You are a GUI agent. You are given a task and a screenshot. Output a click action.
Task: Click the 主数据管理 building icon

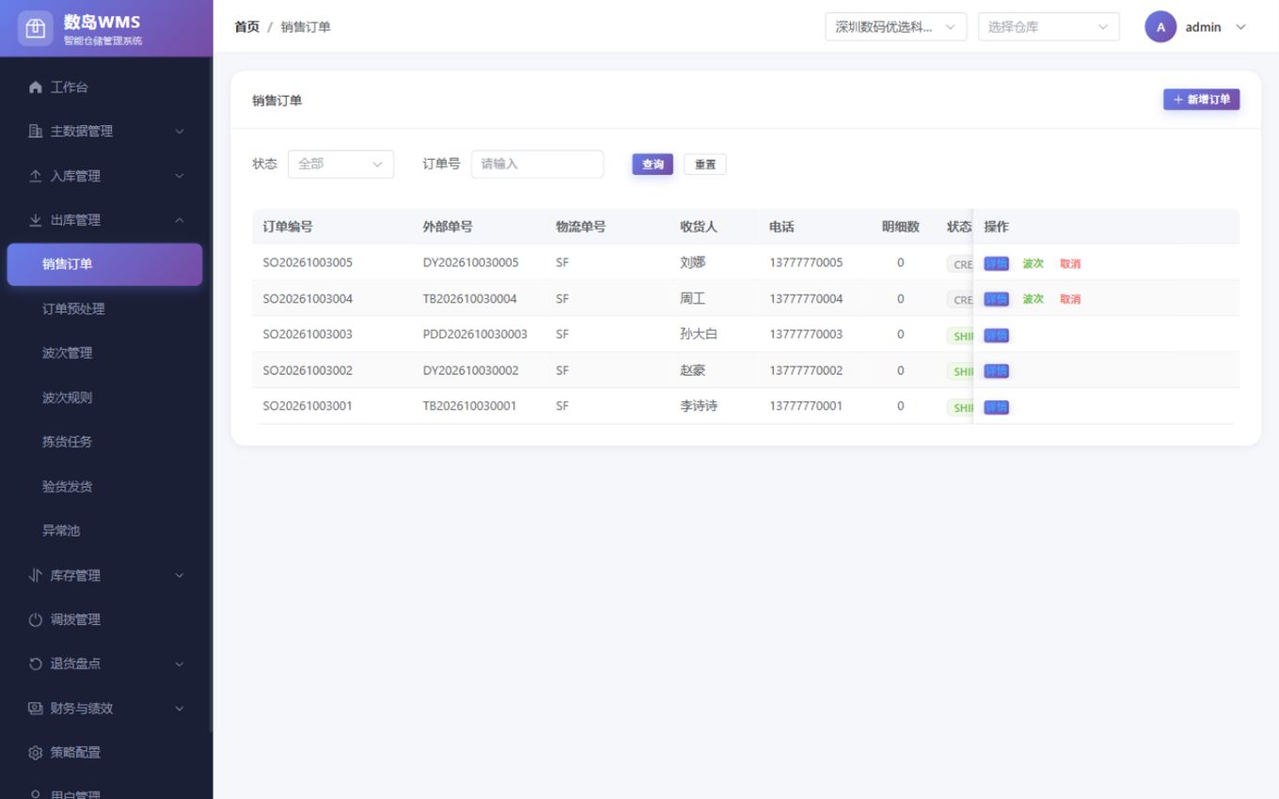pos(36,132)
